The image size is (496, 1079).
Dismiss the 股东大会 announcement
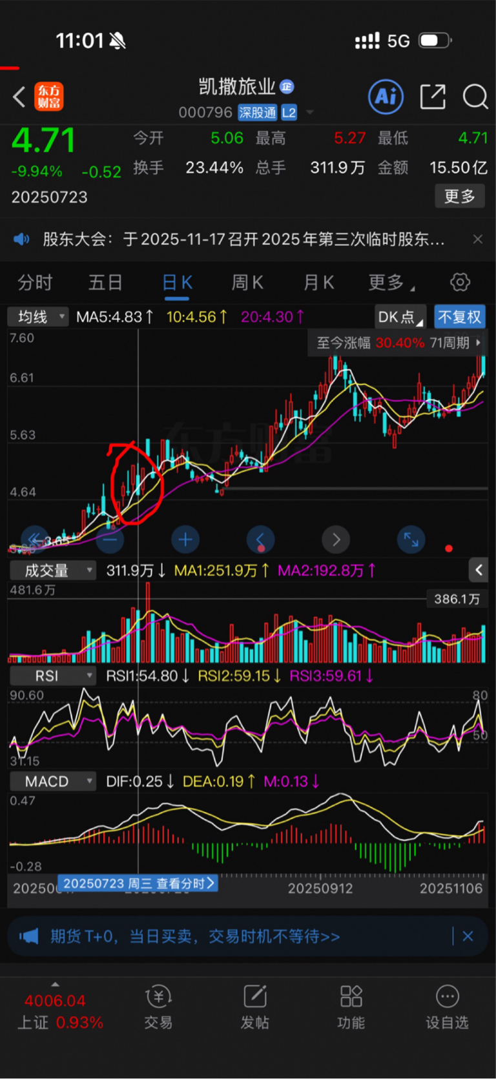click(478, 239)
